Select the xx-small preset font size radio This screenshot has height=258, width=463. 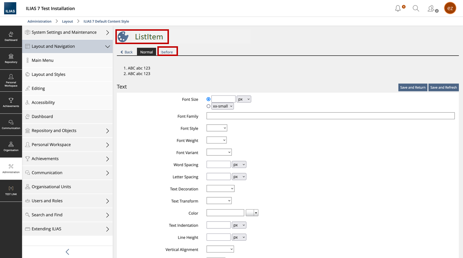click(208, 106)
